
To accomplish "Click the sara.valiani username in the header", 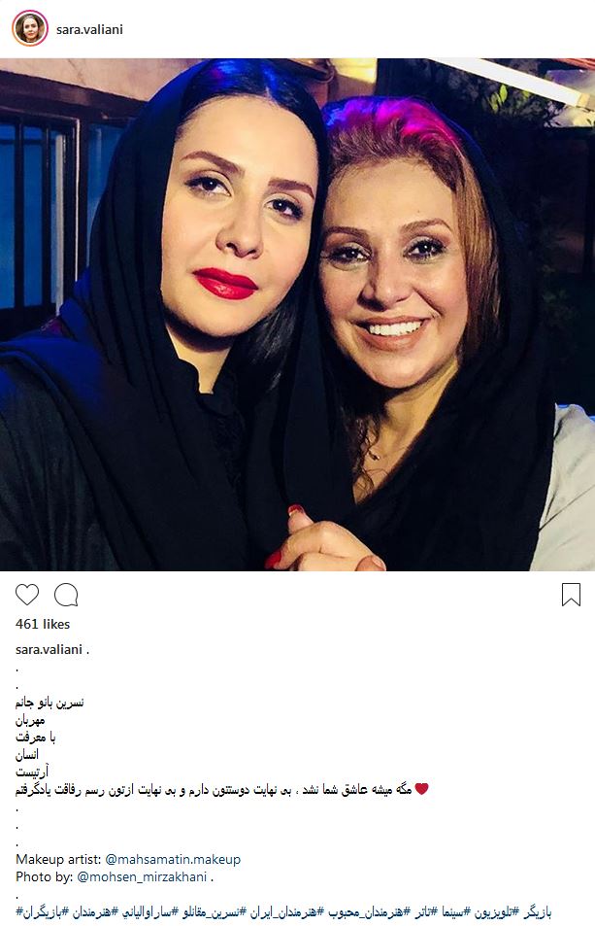I will pyautogui.click(x=89, y=29).
